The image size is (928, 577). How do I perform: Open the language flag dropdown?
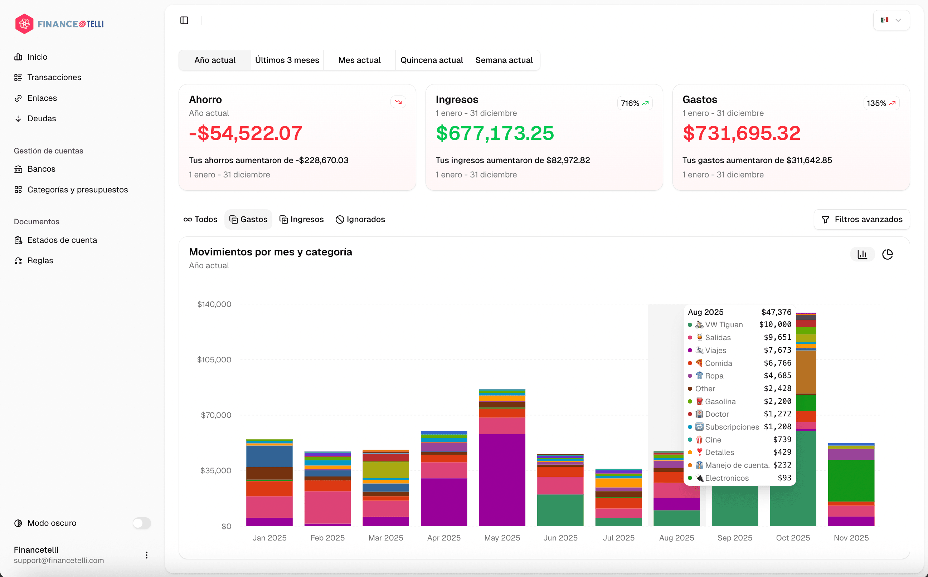[891, 20]
